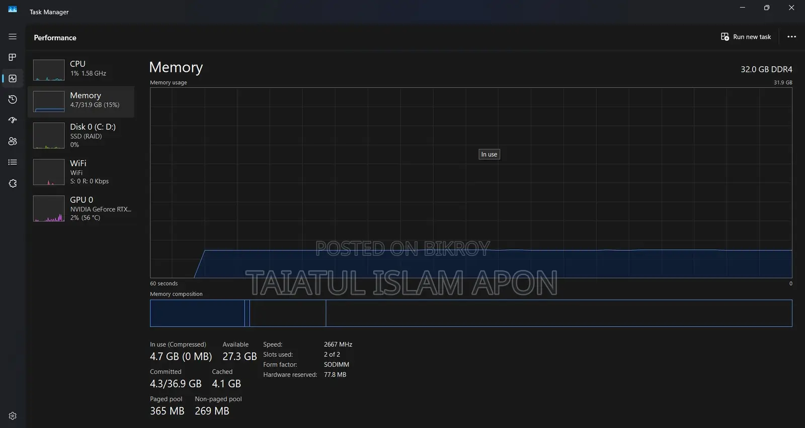Click the 269 MB non-paged pool value
This screenshot has height=428, width=805.
coord(212,411)
